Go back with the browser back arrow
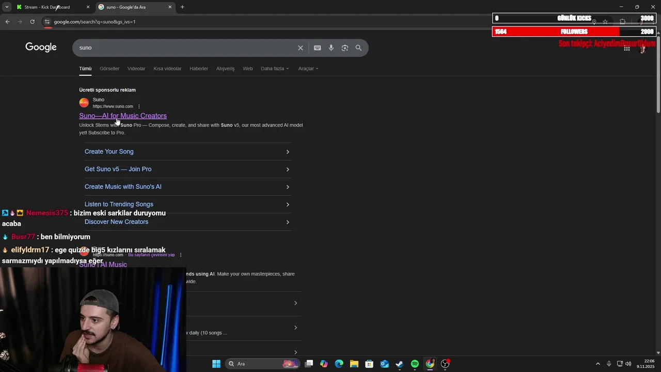This screenshot has width=661, height=372. pos(7,22)
